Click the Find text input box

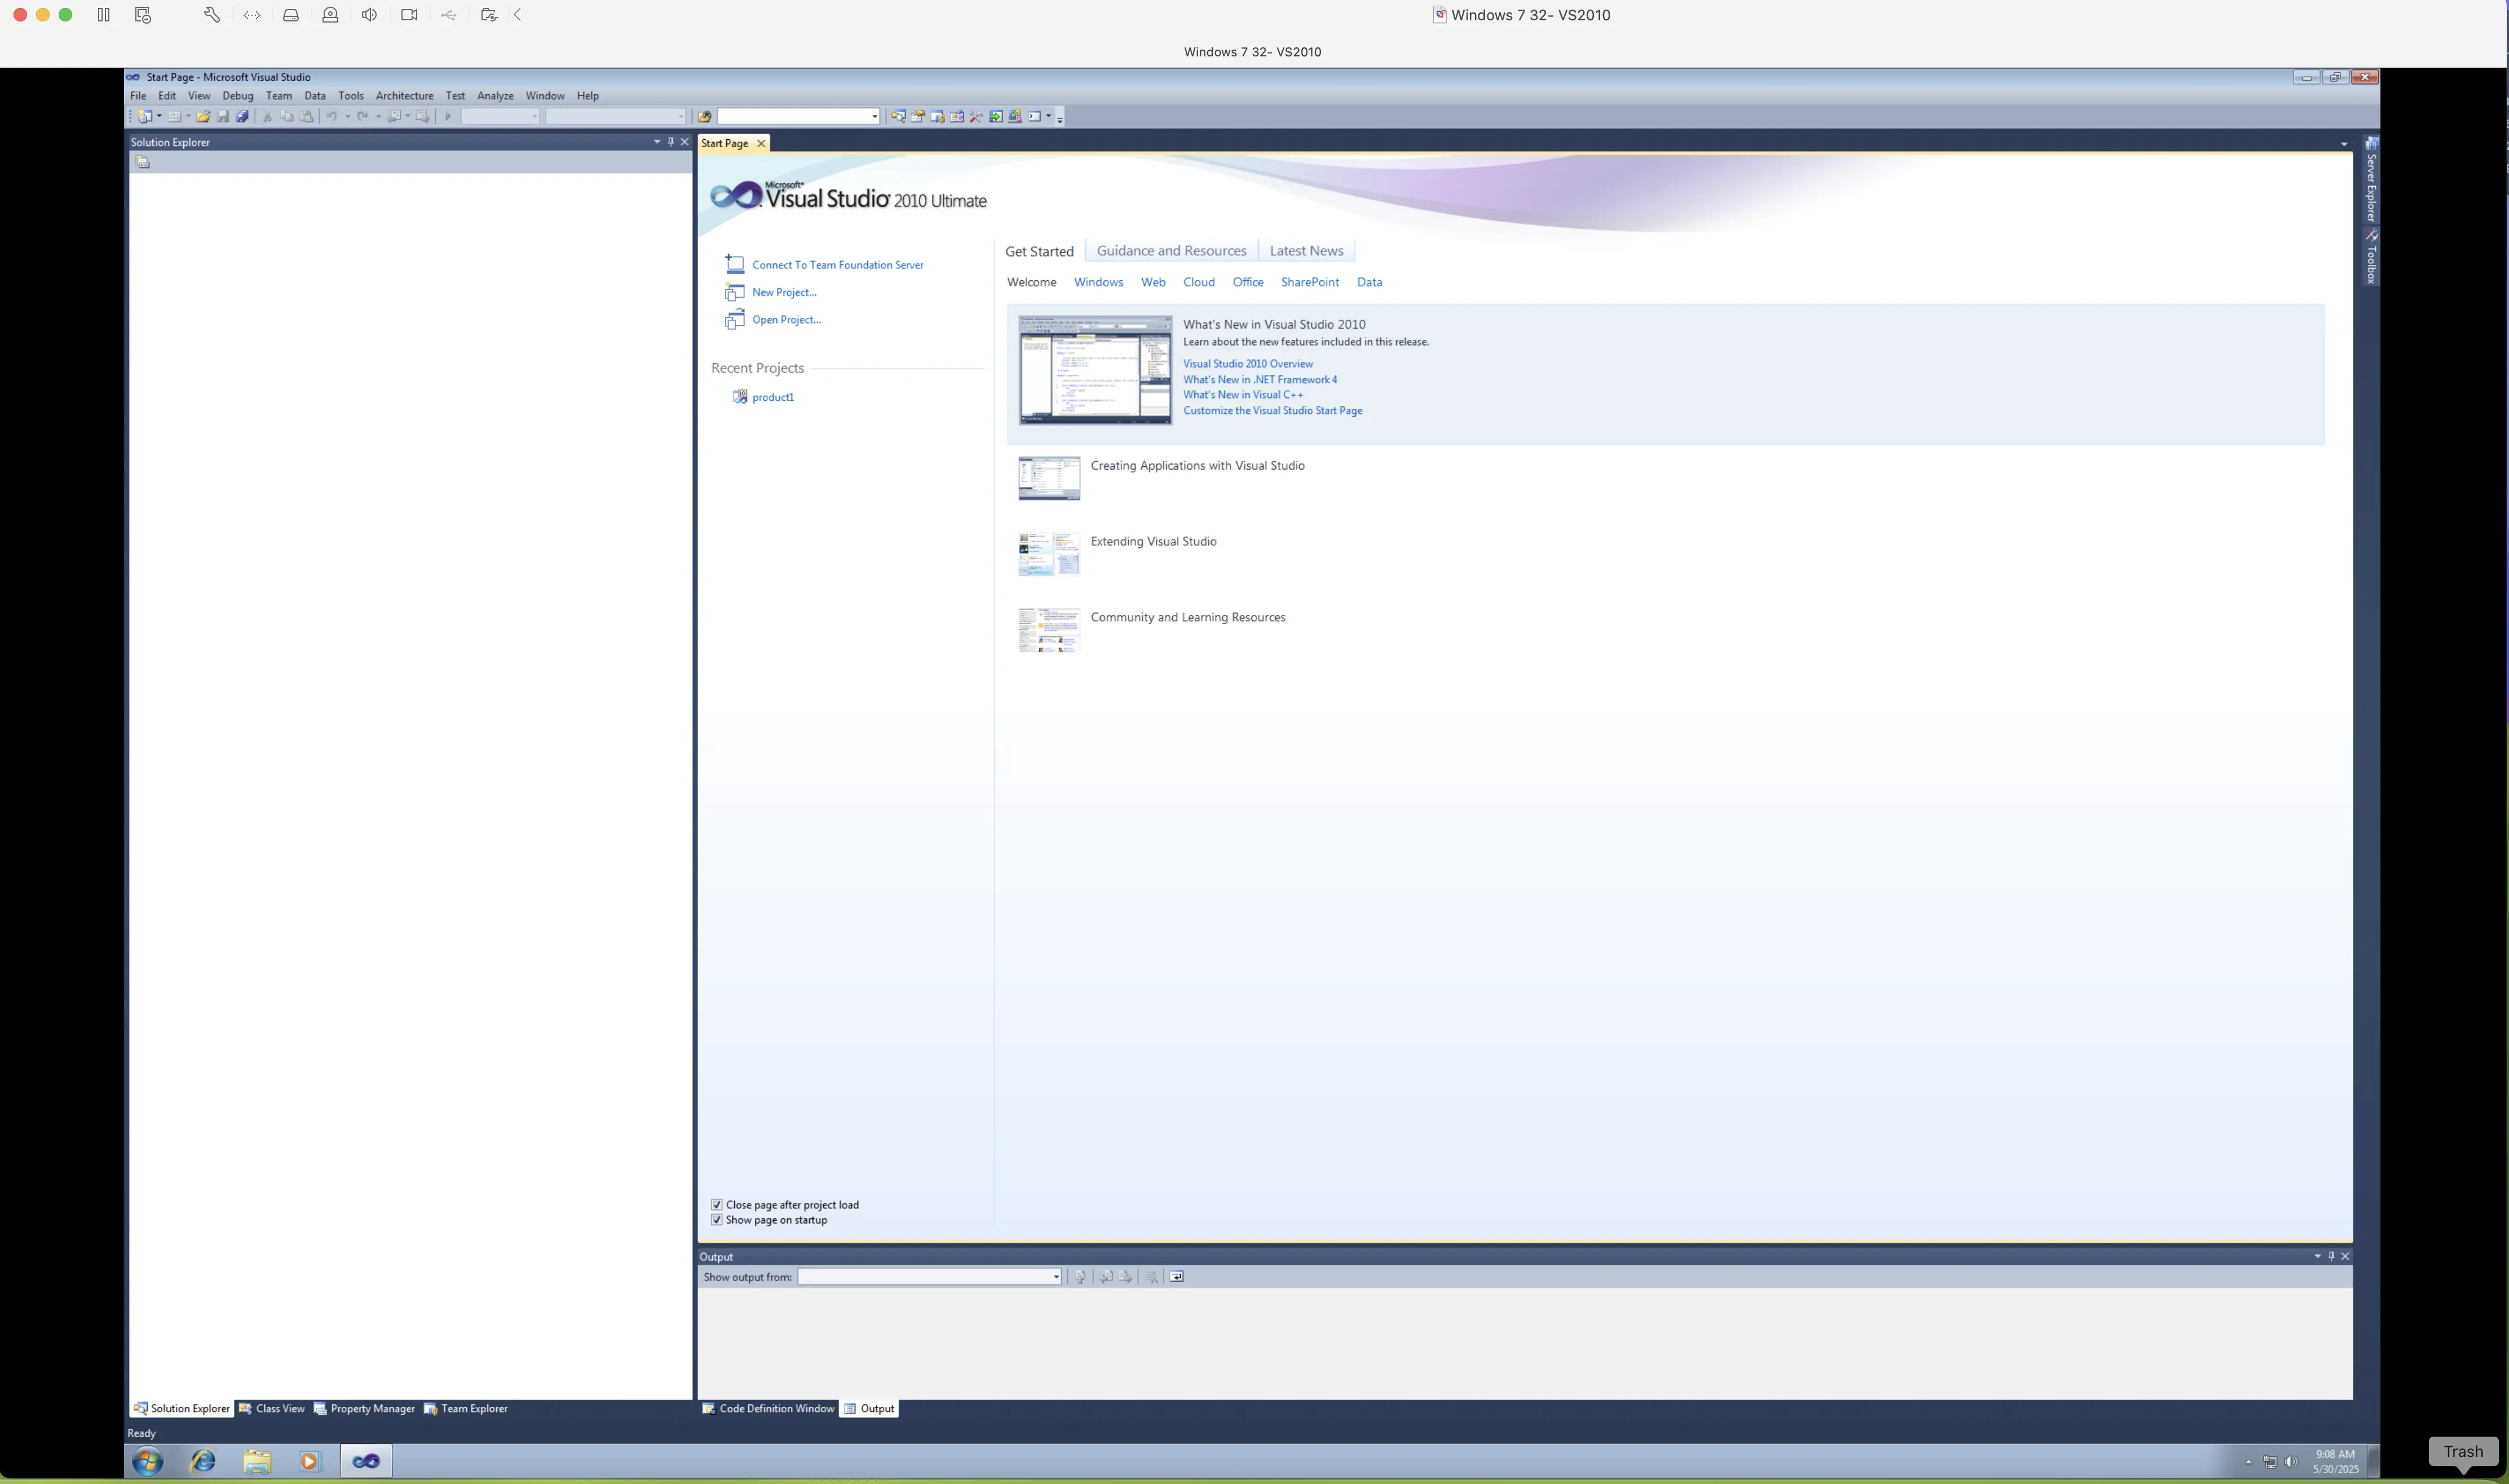click(795, 117)
